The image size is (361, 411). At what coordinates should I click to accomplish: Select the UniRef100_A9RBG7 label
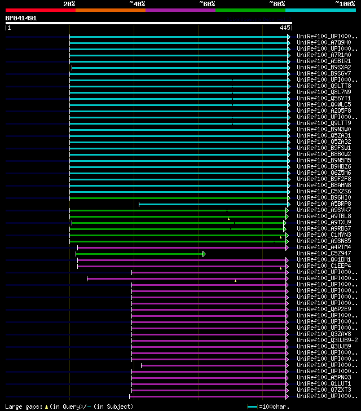(324, 228)
